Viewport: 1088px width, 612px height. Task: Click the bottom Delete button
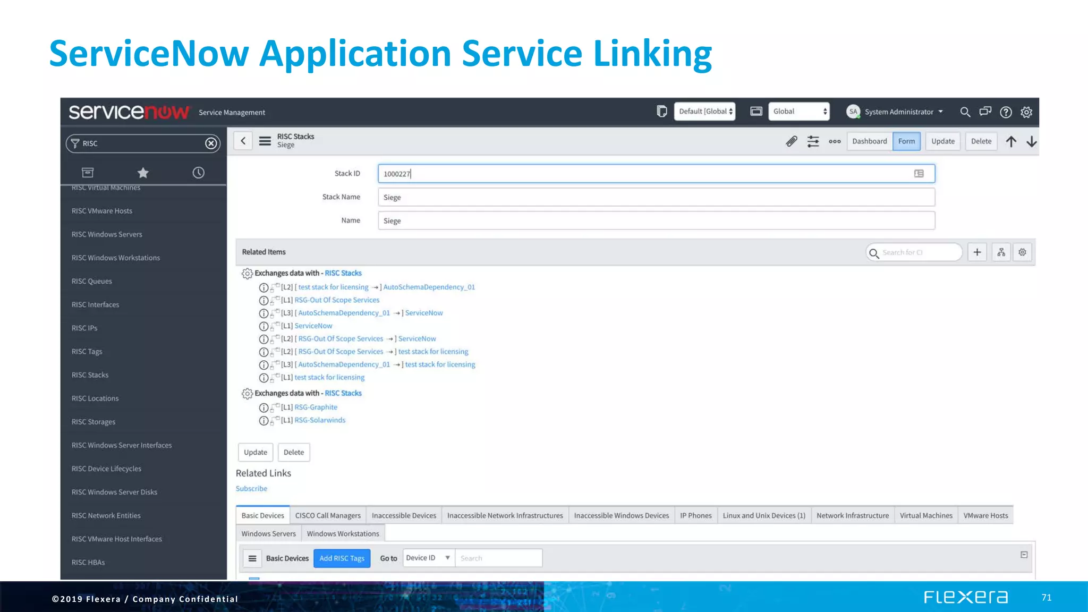pyautogui.click(x=294, y=452)
